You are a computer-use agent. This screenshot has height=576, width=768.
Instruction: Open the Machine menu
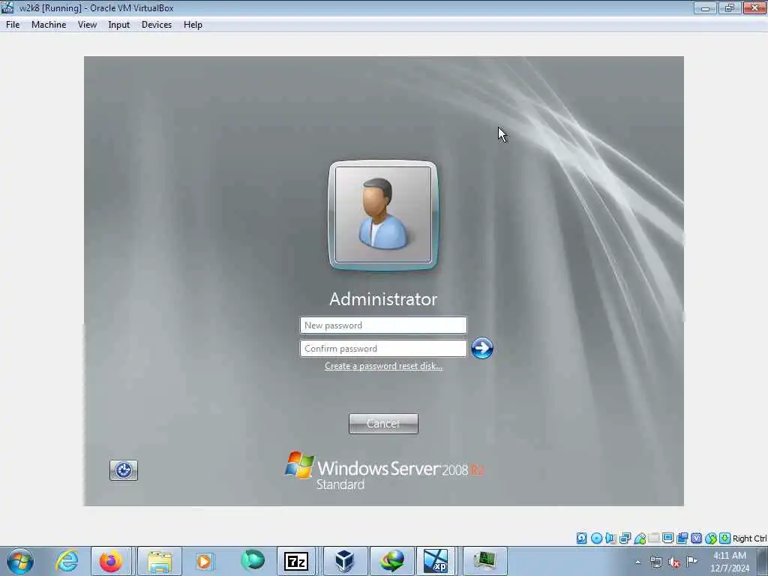coord(49,25)
